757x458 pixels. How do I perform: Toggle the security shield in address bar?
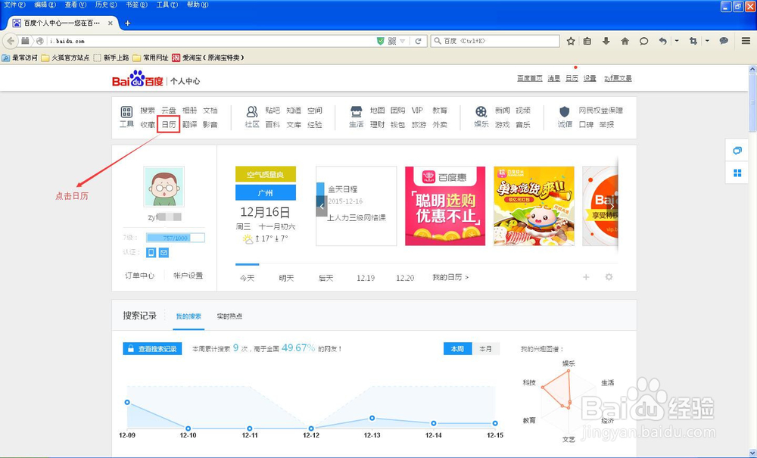point(380,42)
